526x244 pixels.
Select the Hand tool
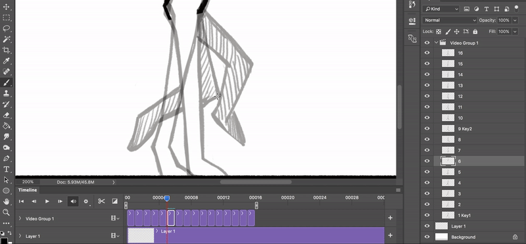(x=6, y=201)
